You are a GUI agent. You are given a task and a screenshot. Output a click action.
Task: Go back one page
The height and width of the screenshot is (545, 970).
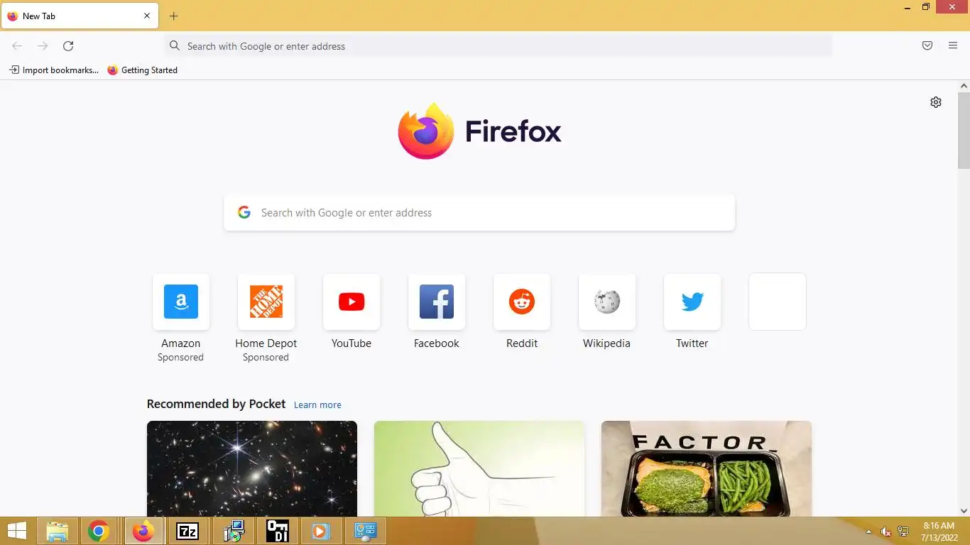[17, 46]
